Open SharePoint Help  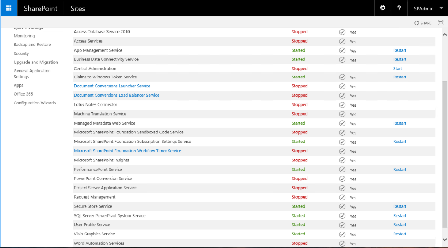pyautogui.click(x=399, y=8)
